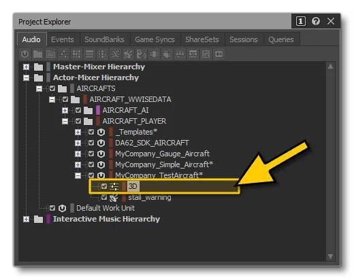
Task: Switch to the SoundBanks tab
Action: pos(104,39)
